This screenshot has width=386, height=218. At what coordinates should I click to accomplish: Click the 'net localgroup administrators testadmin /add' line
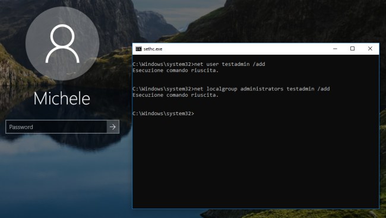[231, 89]
